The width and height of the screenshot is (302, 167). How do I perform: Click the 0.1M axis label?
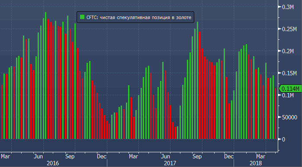[288, 95]
